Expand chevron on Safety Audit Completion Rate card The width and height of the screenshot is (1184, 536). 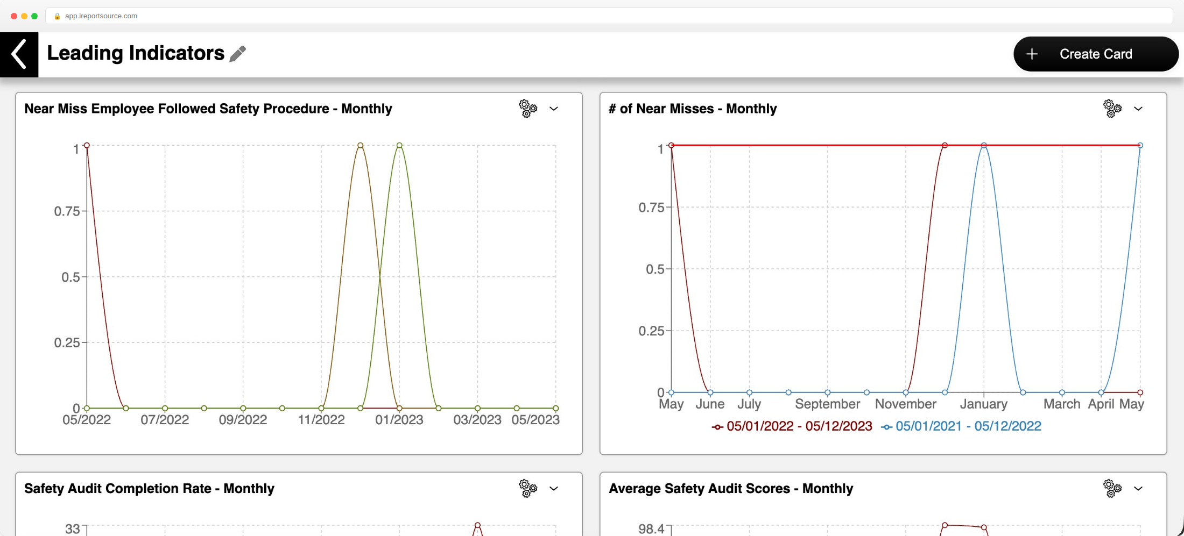point(554,488)
